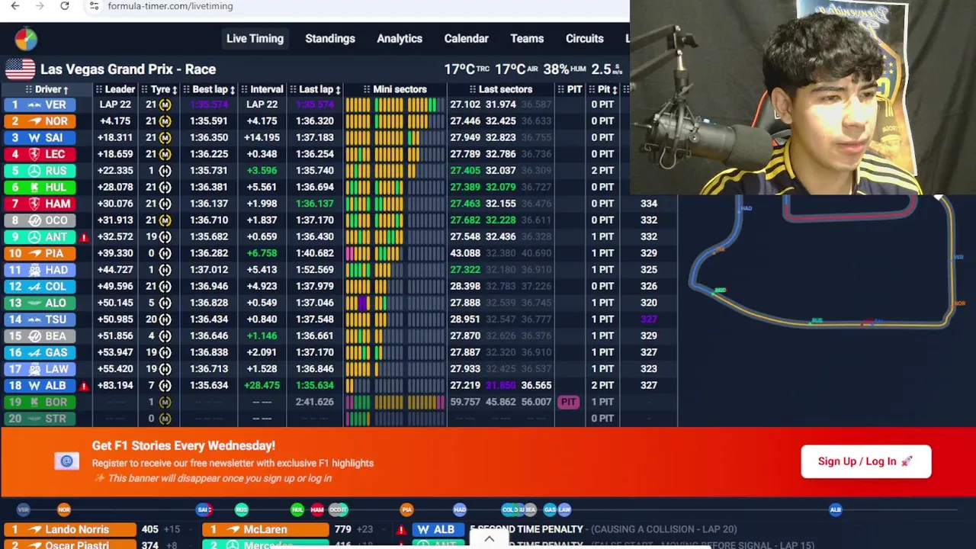This screenshot has width=976, height=549.
Task: Click the Lando Norris standings entry
Action: (69, 529)
